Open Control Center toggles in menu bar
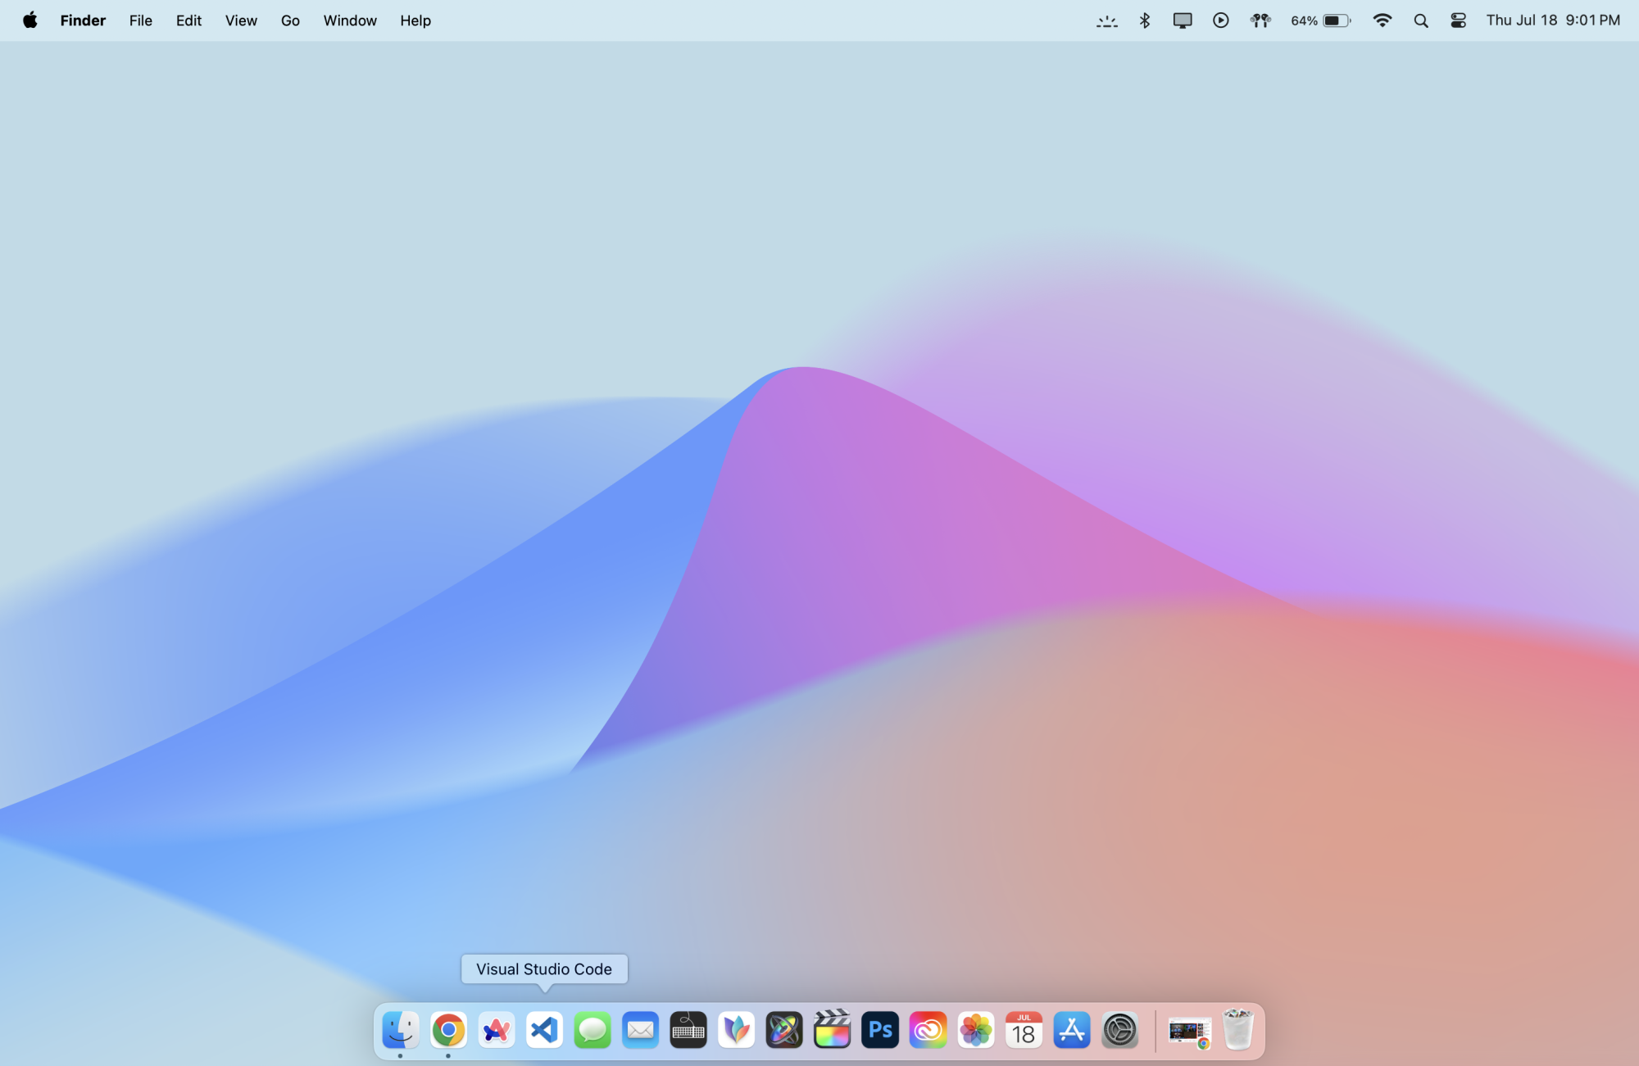 (x=1459, y=20)
